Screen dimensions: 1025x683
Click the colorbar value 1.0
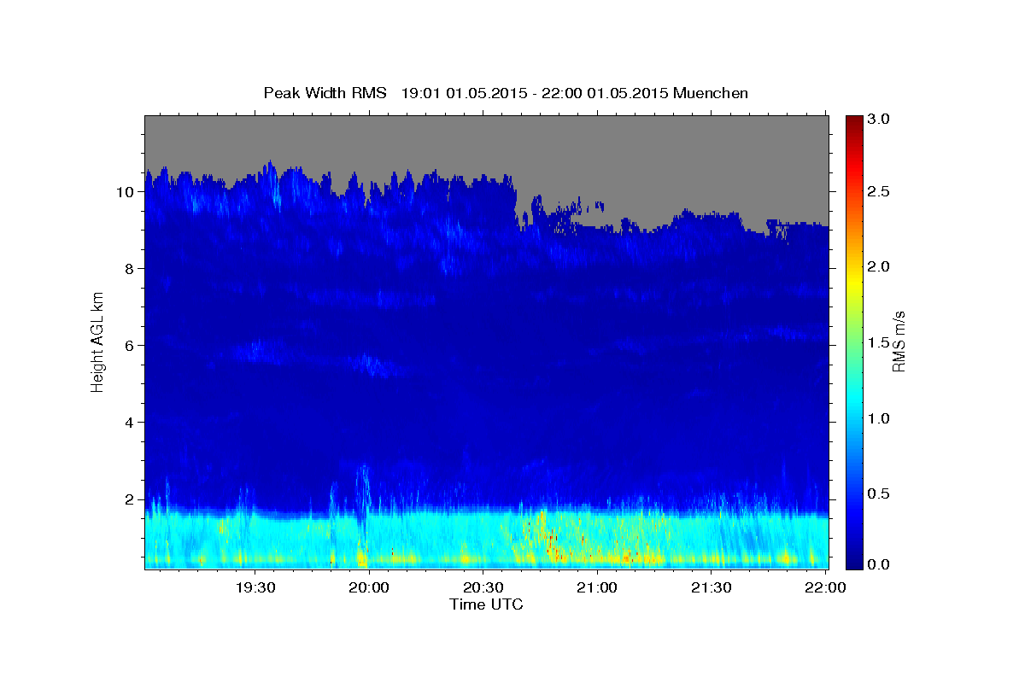tap(879, 418)
